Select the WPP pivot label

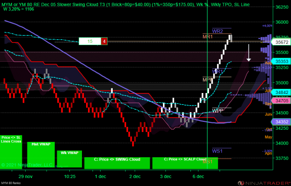click(217, 111)
